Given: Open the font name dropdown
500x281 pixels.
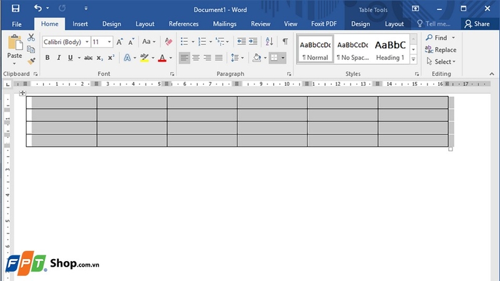Looking at the screenshot, I should [86, 42].
